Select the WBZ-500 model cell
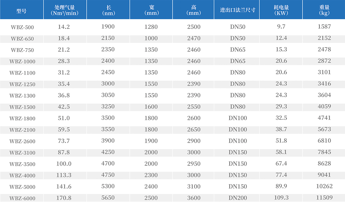 22,27
